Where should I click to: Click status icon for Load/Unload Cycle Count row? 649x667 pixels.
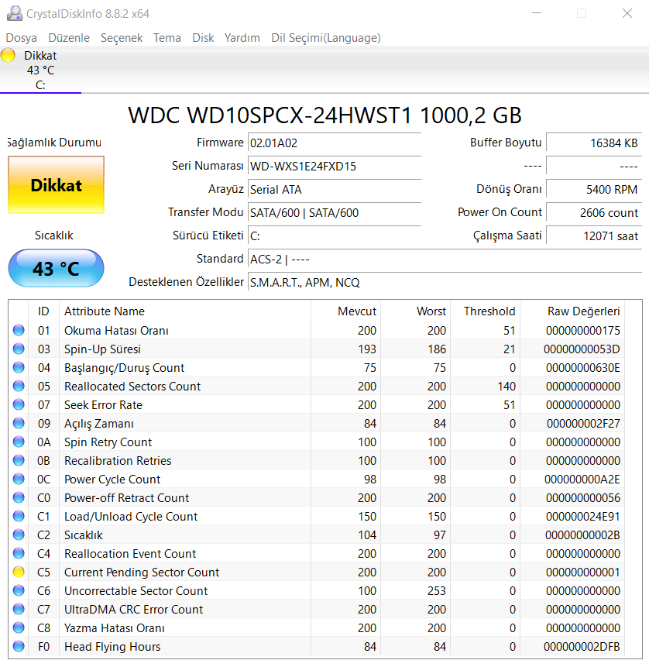19,516
